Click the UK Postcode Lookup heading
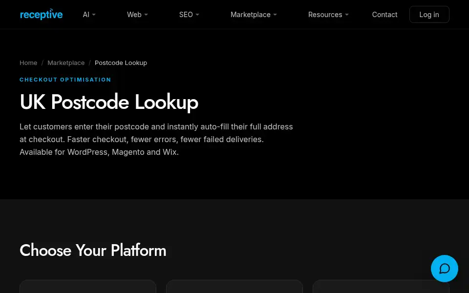The height and width of the screenshot is (293, 469). pos(109,102)
